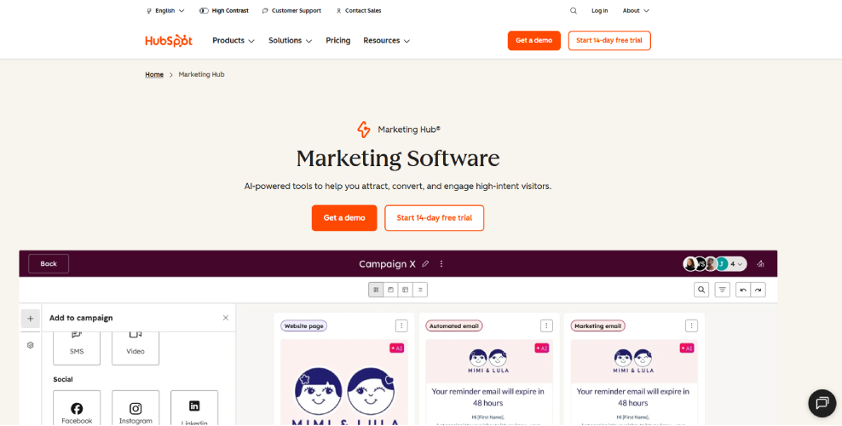
Task: Click the undo arrow in campaign toolbar
Action: click(743, 290)
